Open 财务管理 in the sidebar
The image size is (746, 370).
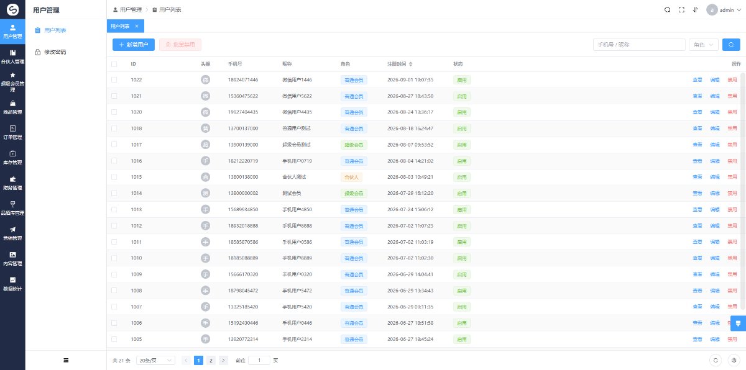point(12,183)
